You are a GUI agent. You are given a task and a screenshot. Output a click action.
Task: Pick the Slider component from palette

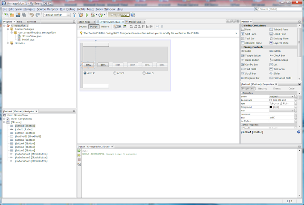click(x=275, y=74)
